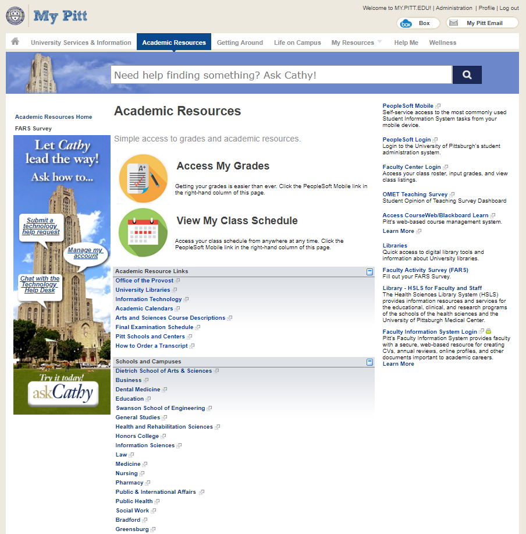Click the Administration link at top
The image size is (526, 534).
(454, 8)
